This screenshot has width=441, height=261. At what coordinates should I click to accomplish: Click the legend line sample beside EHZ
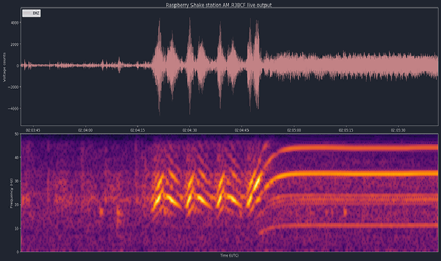point(27,13)
